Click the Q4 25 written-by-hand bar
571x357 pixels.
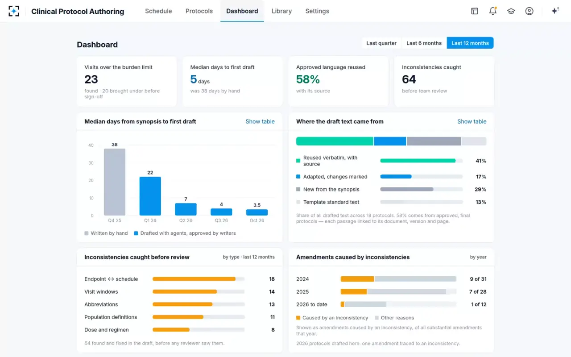coord(115,182)
